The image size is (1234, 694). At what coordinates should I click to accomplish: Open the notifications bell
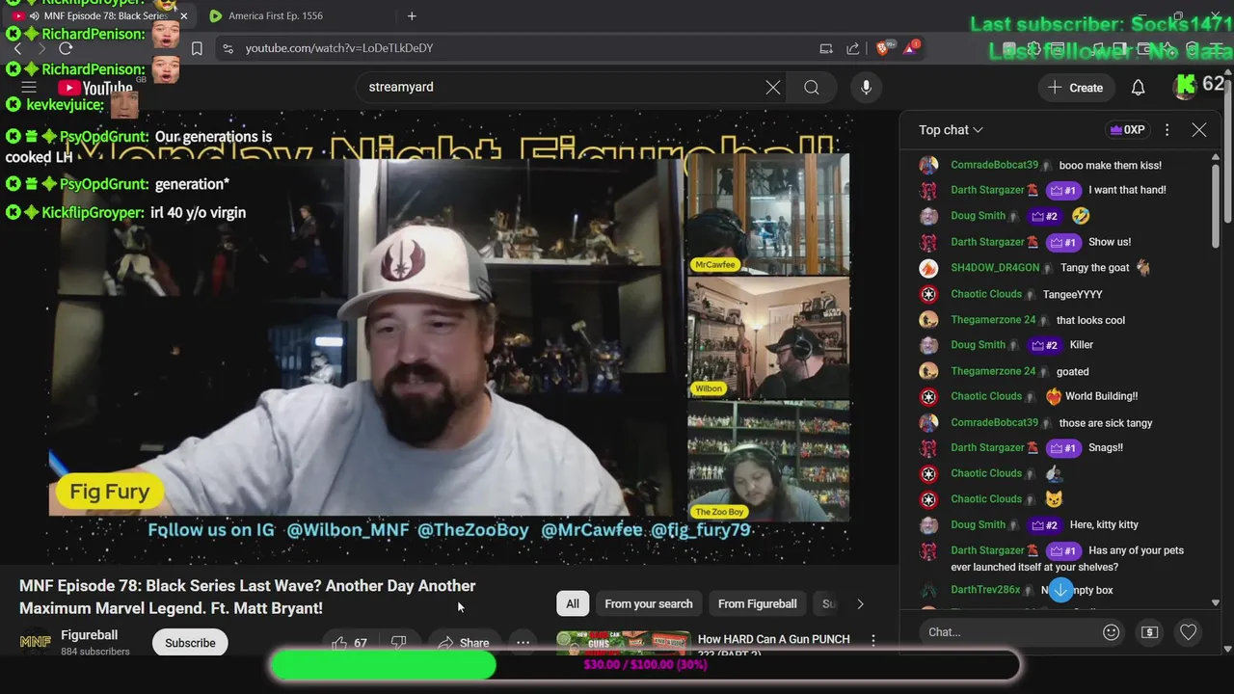click(x=1138, y=87)
